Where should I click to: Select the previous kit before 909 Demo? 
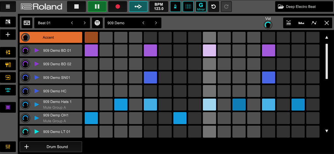[x=144, y=23]
